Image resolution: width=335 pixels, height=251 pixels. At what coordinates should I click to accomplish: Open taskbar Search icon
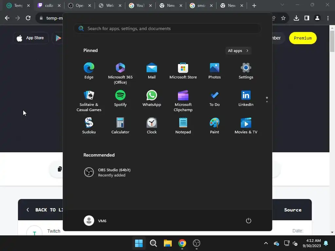153,243
